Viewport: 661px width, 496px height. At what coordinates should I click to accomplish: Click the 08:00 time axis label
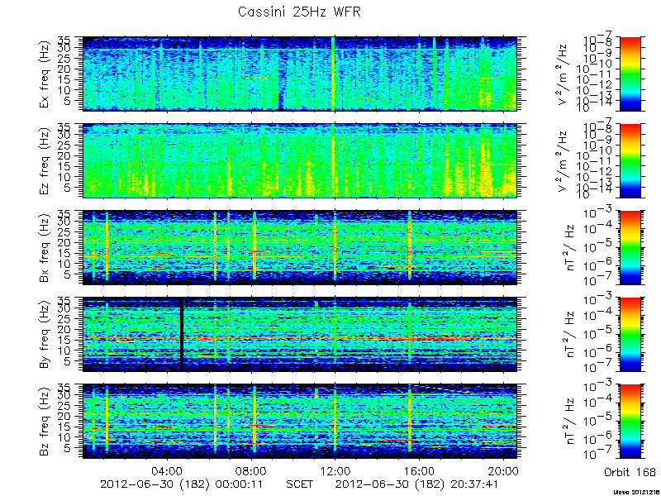pos(251,470)
